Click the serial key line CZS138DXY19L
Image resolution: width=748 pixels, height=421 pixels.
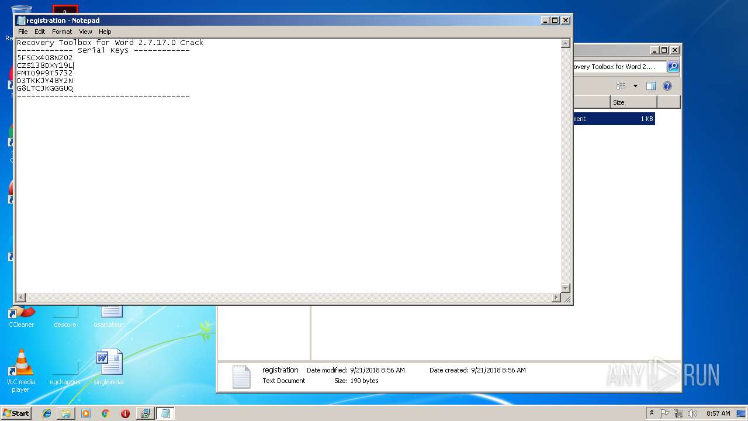[x=45, y=65]
